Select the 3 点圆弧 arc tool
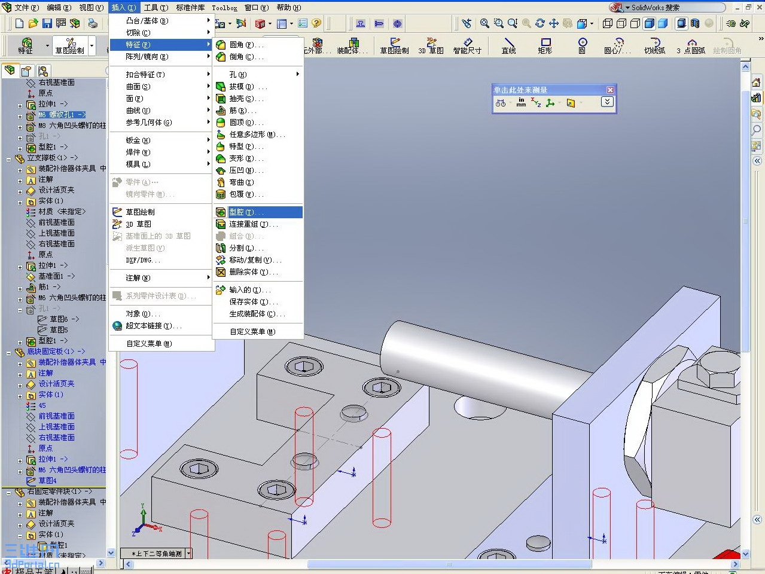 tap(691, 45)
